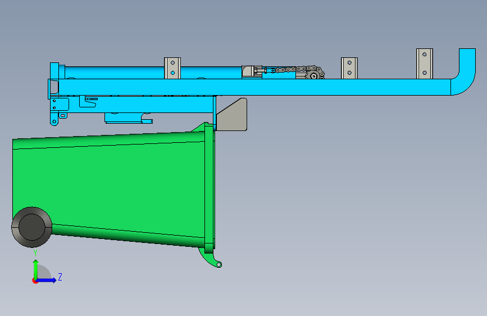Select the upper blue cylinder tube
The image size is (487, 316).
pyautogui.click(x=153, y=73)
